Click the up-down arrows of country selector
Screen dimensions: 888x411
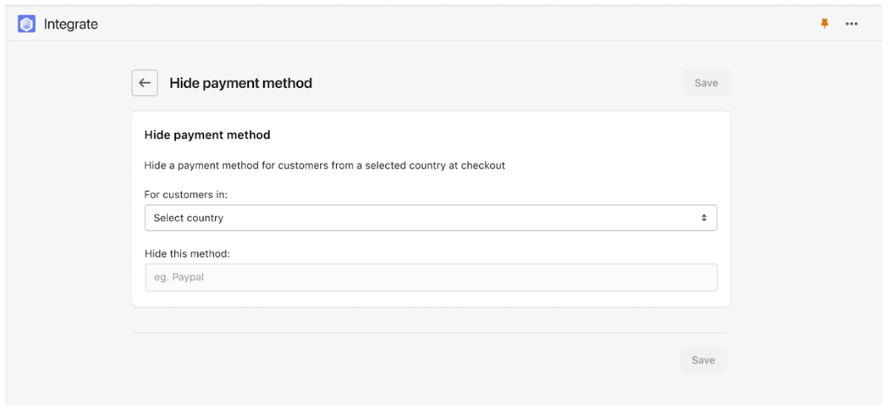(x=704, y=218)
